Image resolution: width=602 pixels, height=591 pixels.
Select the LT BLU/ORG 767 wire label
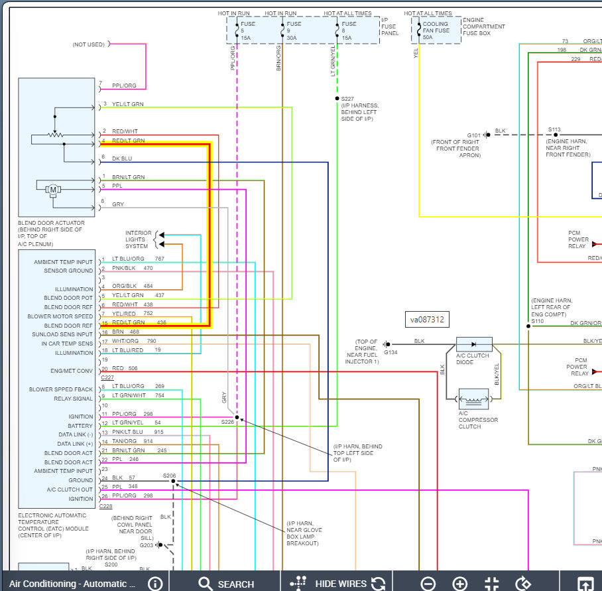click(138, 259)
